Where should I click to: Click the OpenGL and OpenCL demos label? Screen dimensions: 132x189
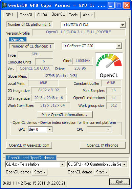pyautogui.click(x=31, y=158)
